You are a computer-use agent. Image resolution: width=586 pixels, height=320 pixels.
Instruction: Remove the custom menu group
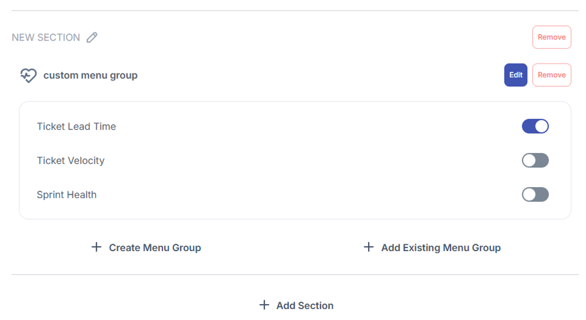point(551,75)
